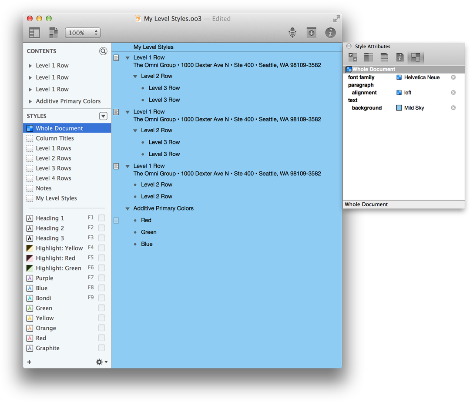Click the Heading 3 style icon
Viewport: 470px width, 402px height.
pyautogui.click(x=30, y=238)
